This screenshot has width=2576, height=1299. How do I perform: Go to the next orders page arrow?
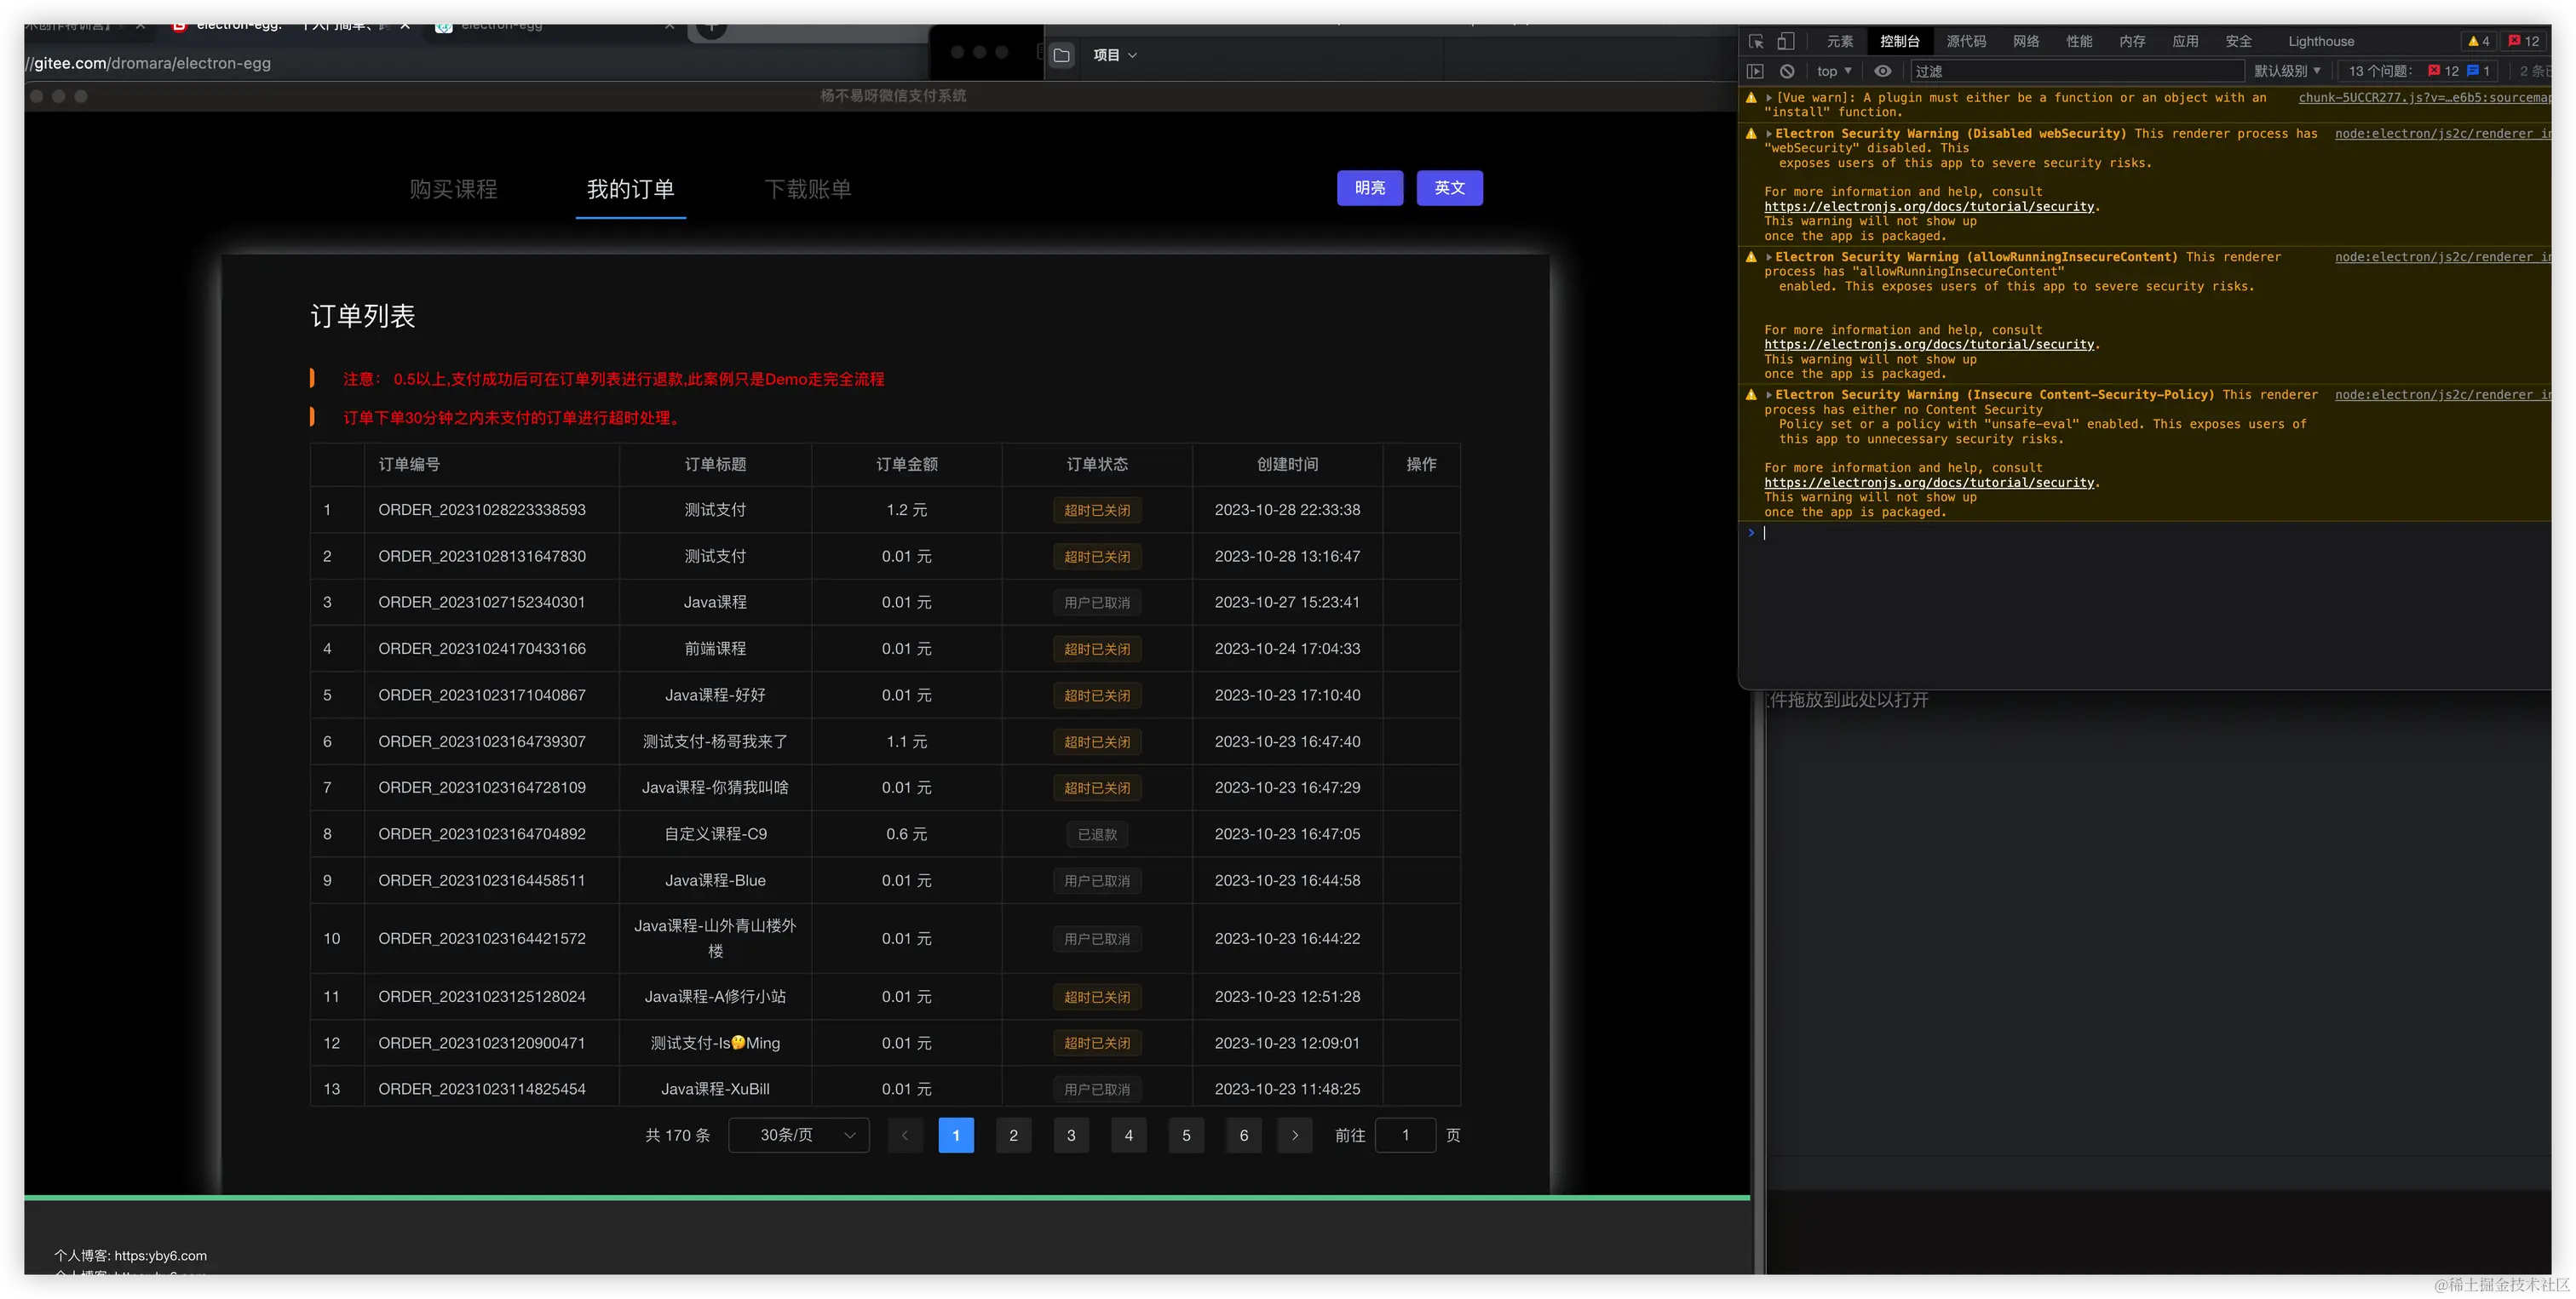coord(1295,1135)
